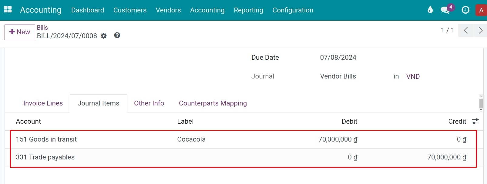Sort by the Debit column header

point(349,122)
